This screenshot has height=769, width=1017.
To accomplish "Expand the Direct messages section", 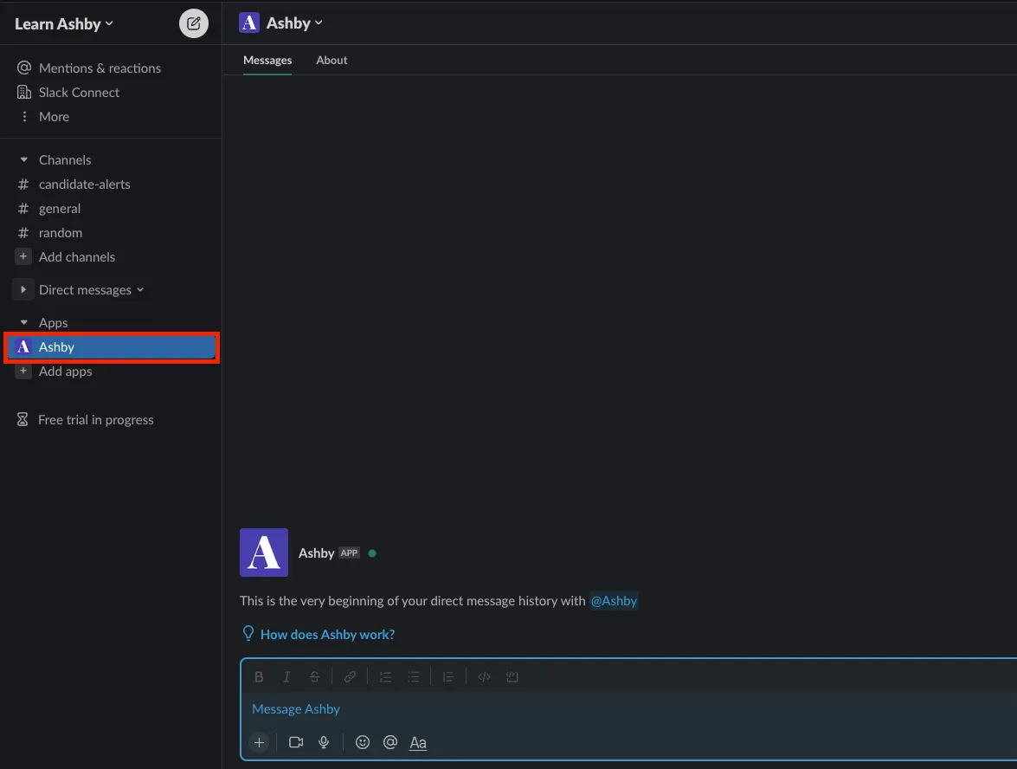I will (23, 289).
